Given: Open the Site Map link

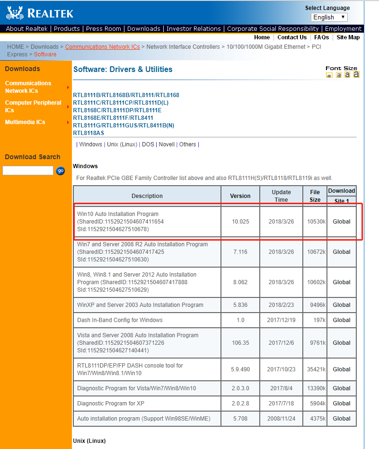Looking at the screenshot, I should click(348, 37).
